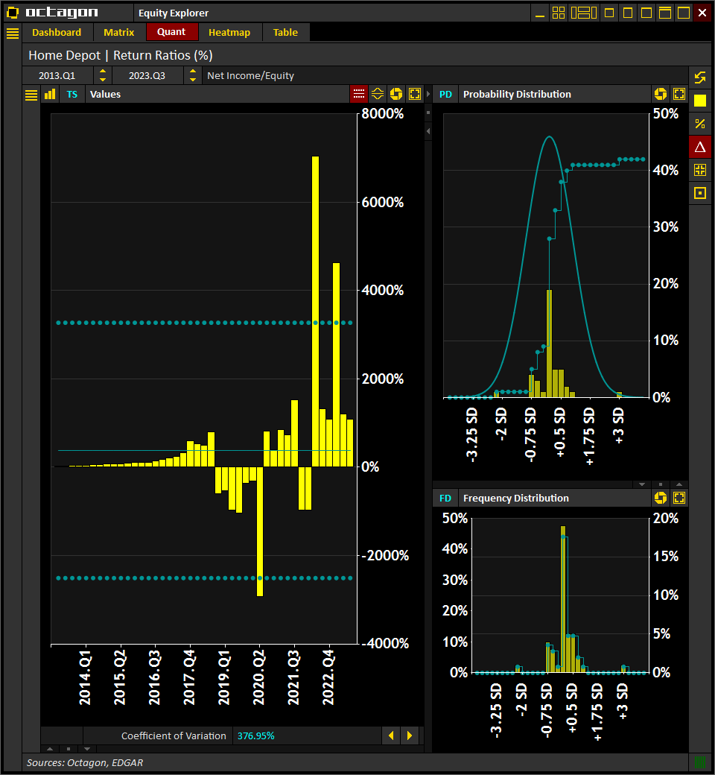Maximize the Values chart panel

click(x=415, y=94)
